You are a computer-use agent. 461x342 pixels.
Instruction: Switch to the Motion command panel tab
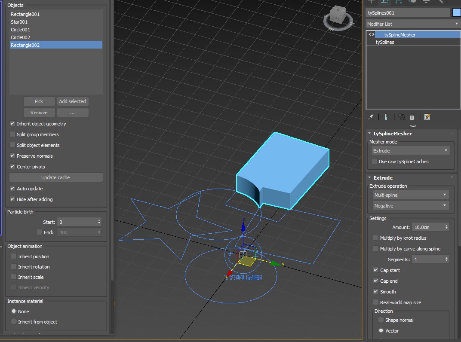click(x=412, y=1)
